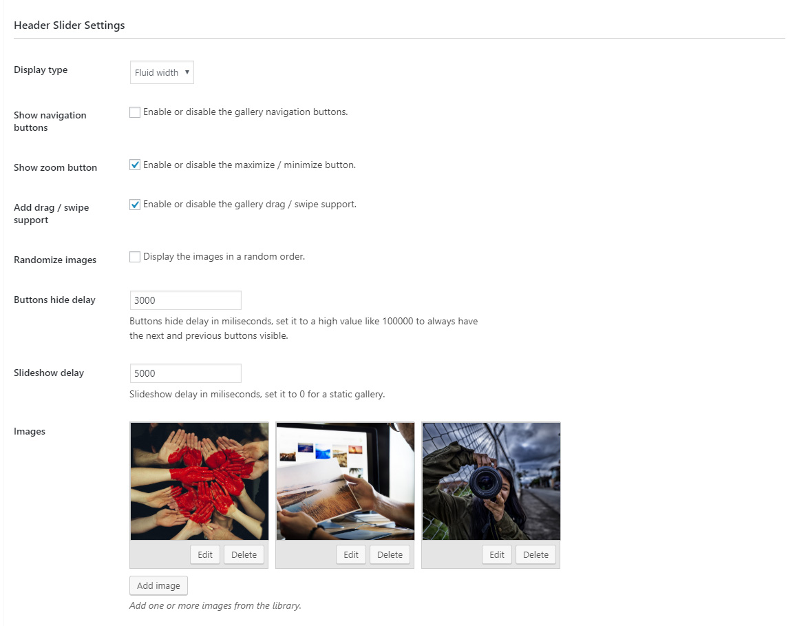Image resolution: width=795 pixels, height=626 pixels.
Task: Click the Fluid width dropdown arrow
Action: point(187,72)
